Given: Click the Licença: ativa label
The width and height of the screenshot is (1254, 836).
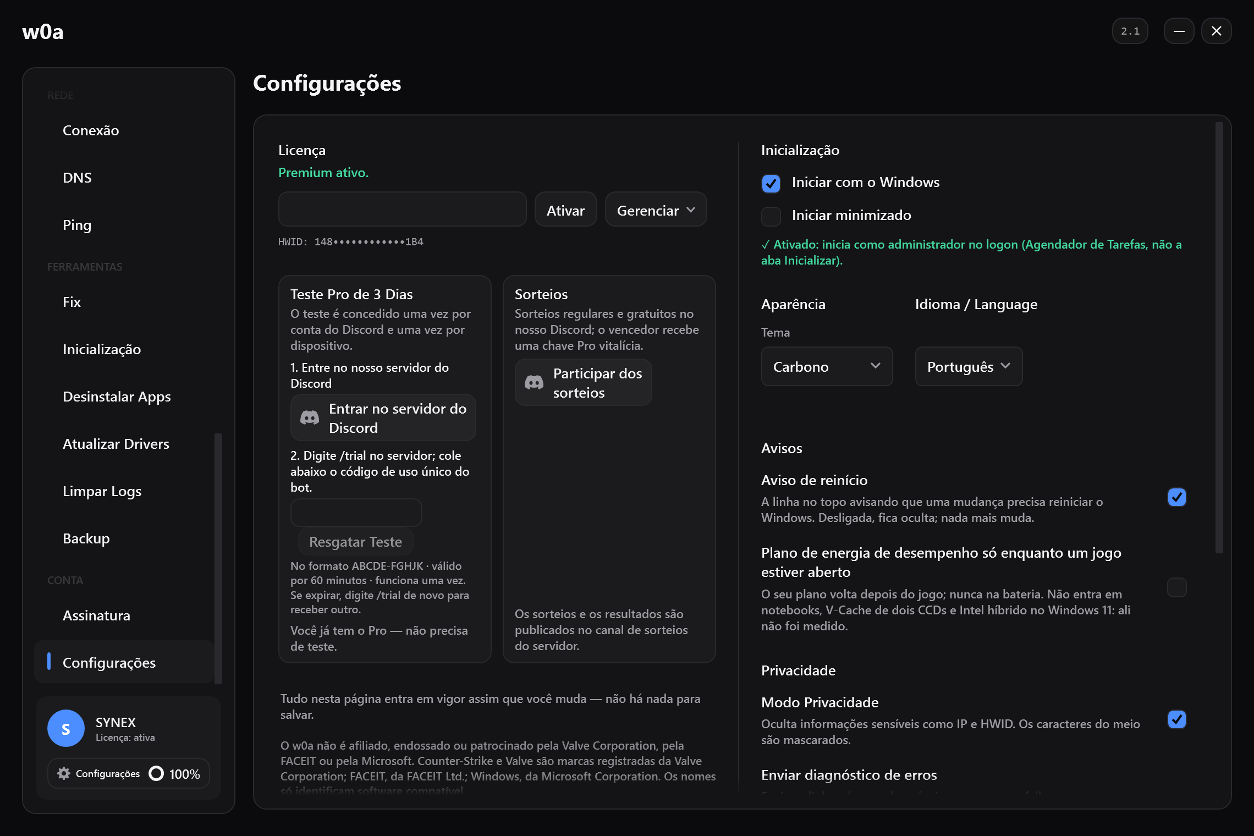Looking at the screenshot, I should (125, 738).
